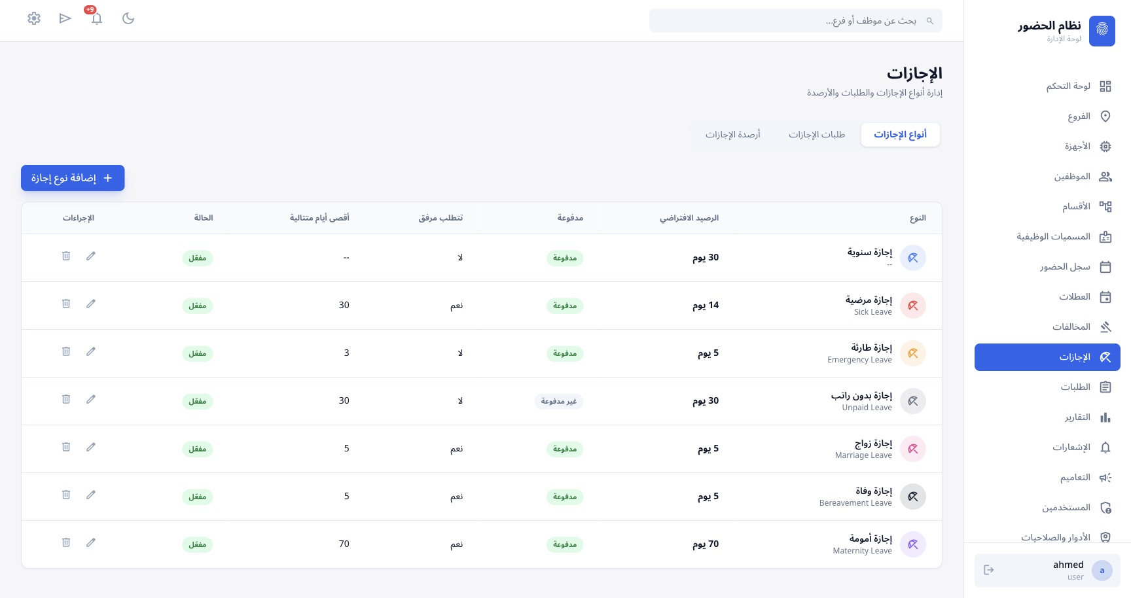Screen dimensions: 1131x598
Task: Open المسميات الوظيفية in sidebar
Action: pos(1047,237)
